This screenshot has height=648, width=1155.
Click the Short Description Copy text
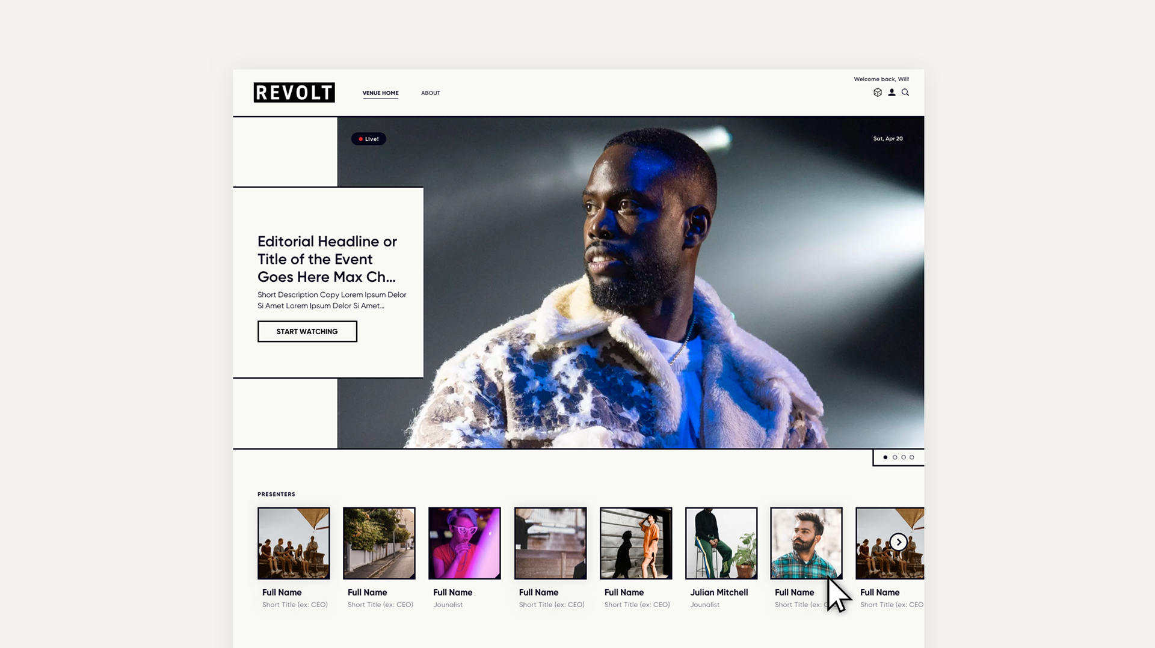click(332, 300)
